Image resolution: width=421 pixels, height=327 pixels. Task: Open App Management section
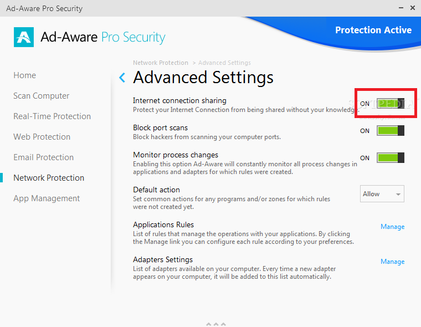47,198
